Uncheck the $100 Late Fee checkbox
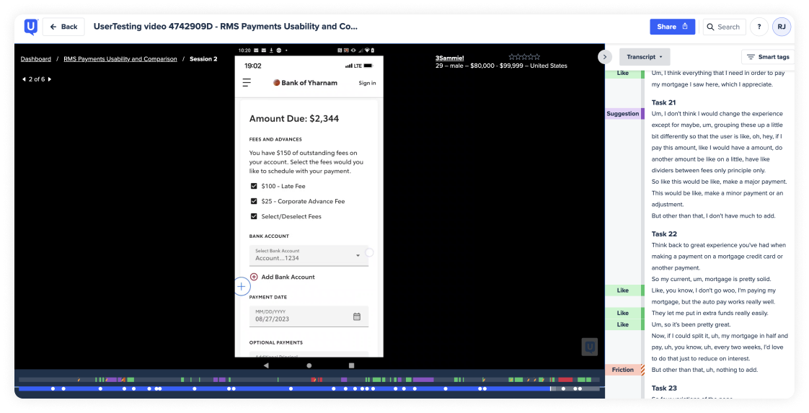 click(254, 186)
